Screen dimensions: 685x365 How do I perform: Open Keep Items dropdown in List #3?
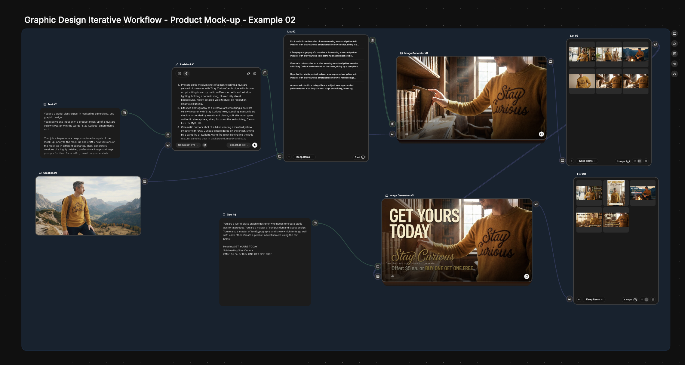click(x=587, y=161)
